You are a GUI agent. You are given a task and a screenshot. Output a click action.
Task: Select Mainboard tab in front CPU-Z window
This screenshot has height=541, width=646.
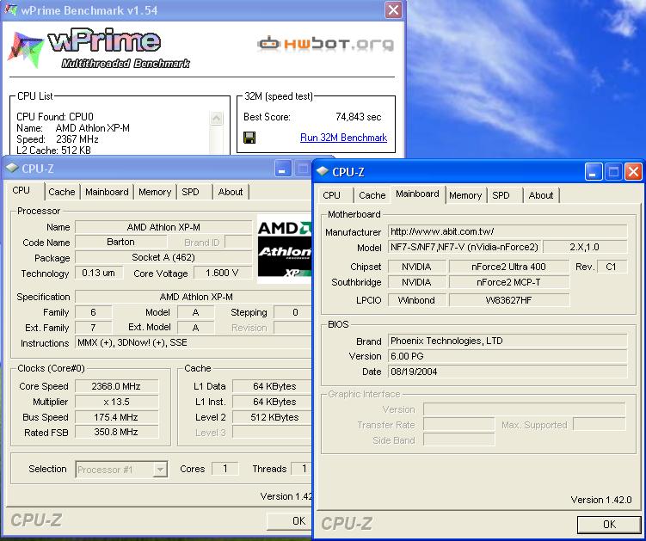pos(417,194)
